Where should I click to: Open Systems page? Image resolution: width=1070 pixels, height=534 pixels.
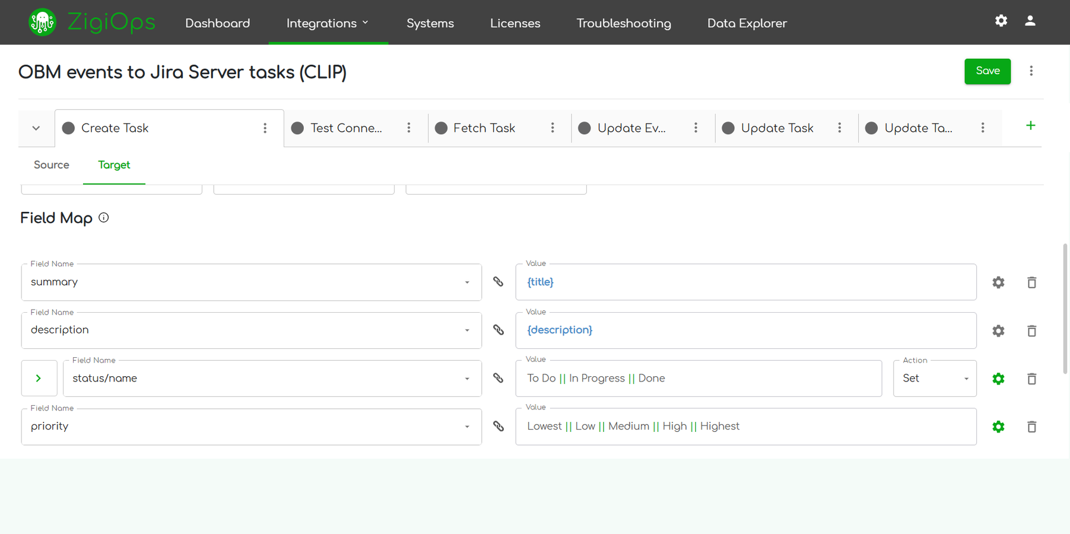pyautogui.click(x=430, y=23)
